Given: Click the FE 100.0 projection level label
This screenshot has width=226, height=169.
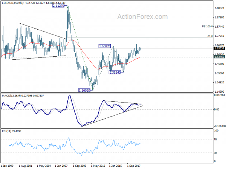Looking at the screenshot, I should 207,26.
